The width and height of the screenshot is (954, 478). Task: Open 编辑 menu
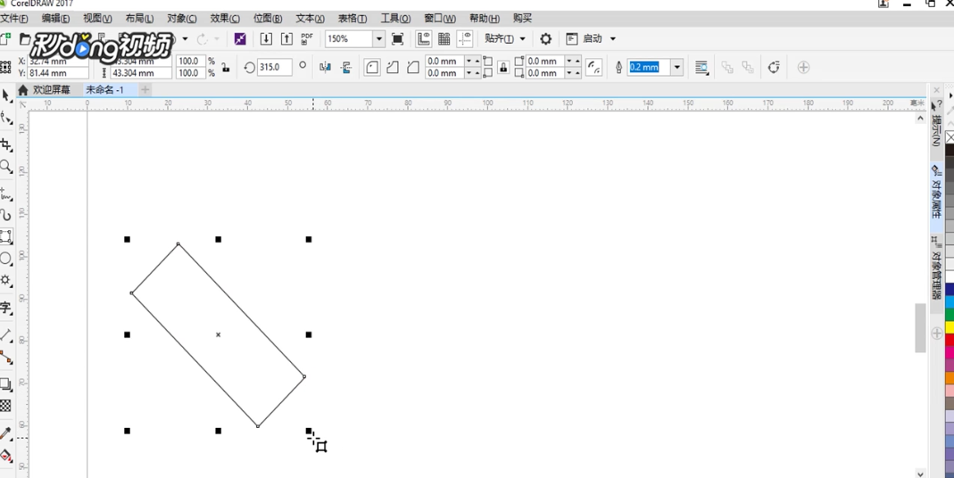point(55,18)
